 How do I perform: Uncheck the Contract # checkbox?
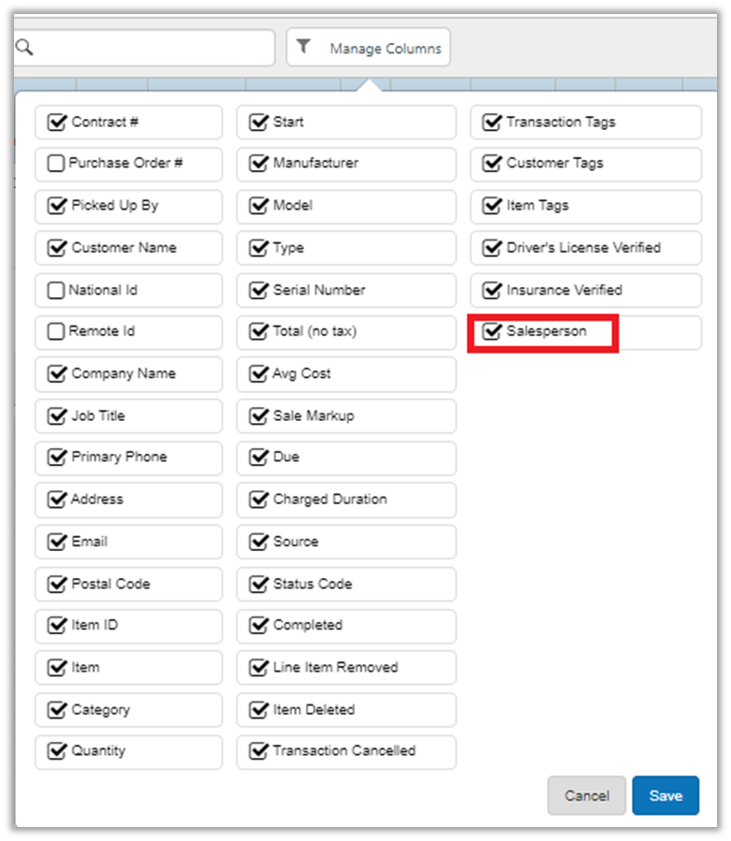tap(57, 122)
